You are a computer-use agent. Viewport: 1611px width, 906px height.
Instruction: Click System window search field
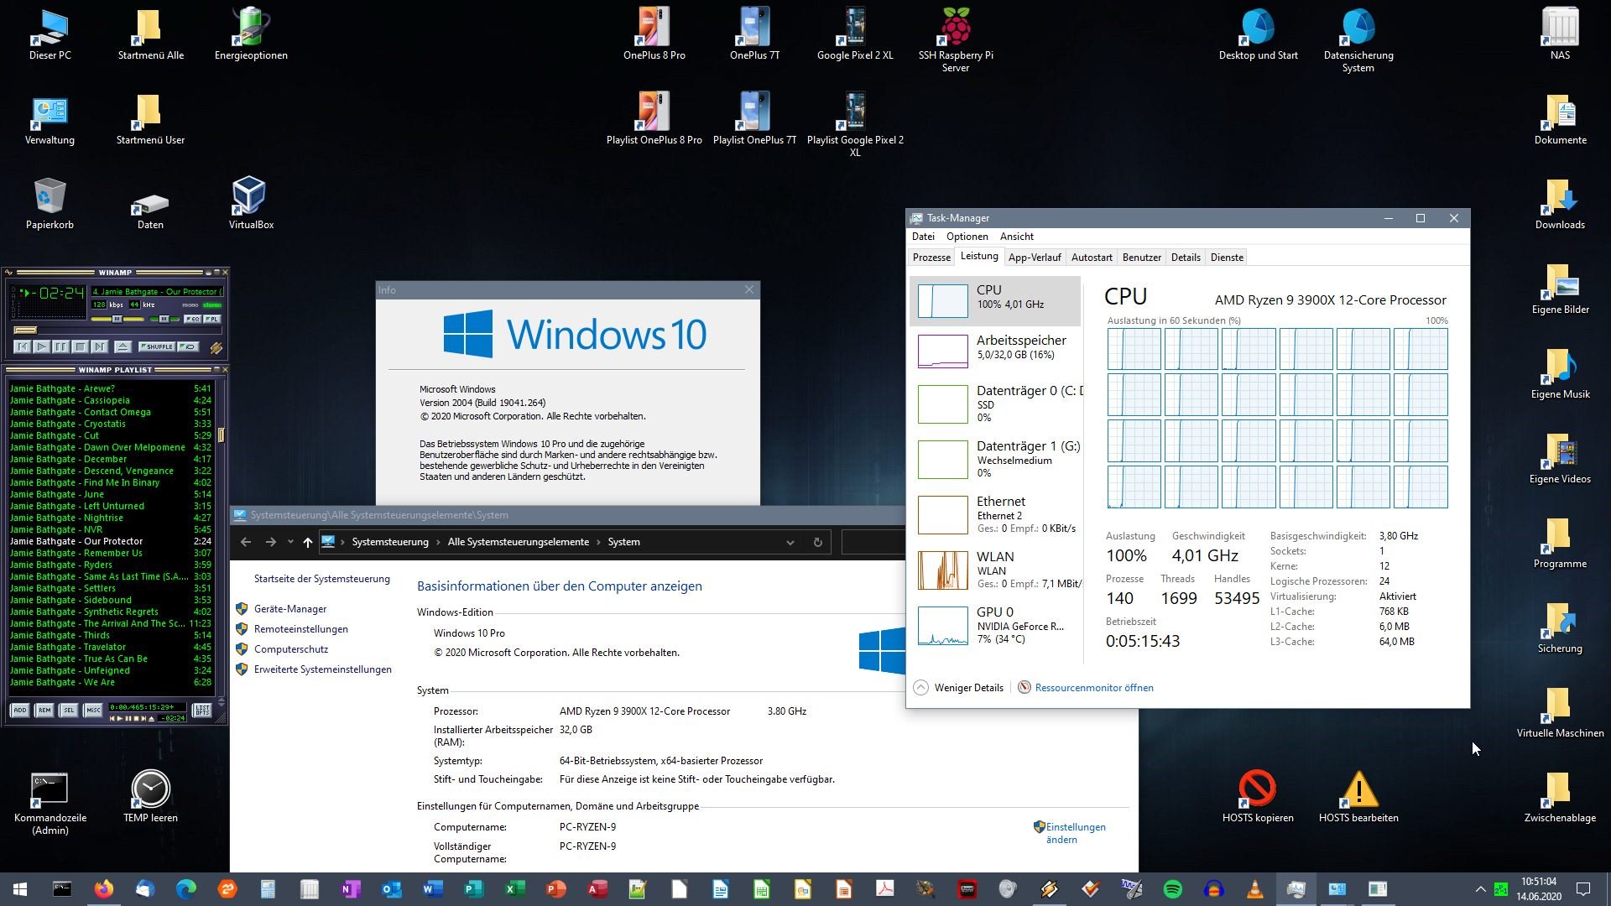[x=873, y=542]
